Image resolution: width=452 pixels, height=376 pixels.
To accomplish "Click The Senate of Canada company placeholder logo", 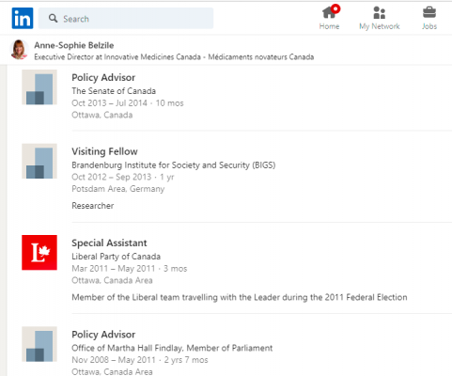I will click(x=39, y=87).
